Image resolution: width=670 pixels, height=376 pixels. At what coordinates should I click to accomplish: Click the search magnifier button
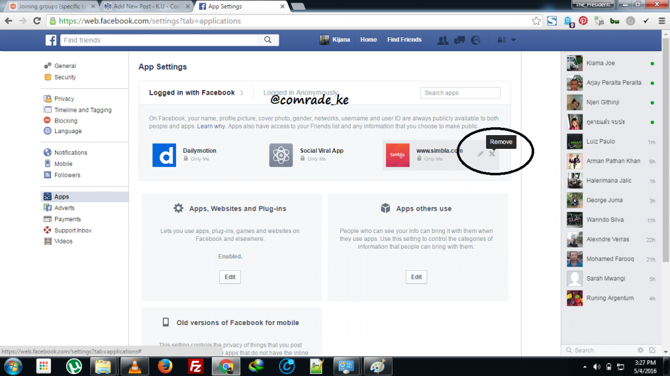(x=268, y=40)
